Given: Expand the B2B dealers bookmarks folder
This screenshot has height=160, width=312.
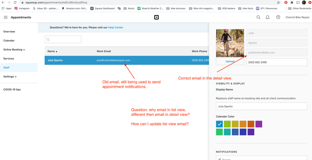Looking at the screenshot, I should pyautogui.click(x=226, y=8).
